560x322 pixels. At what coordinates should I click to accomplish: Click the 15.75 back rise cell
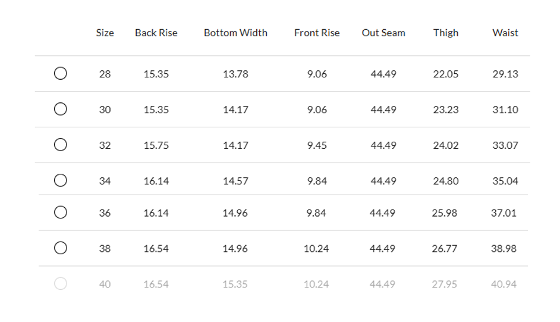tap(156, 145)
